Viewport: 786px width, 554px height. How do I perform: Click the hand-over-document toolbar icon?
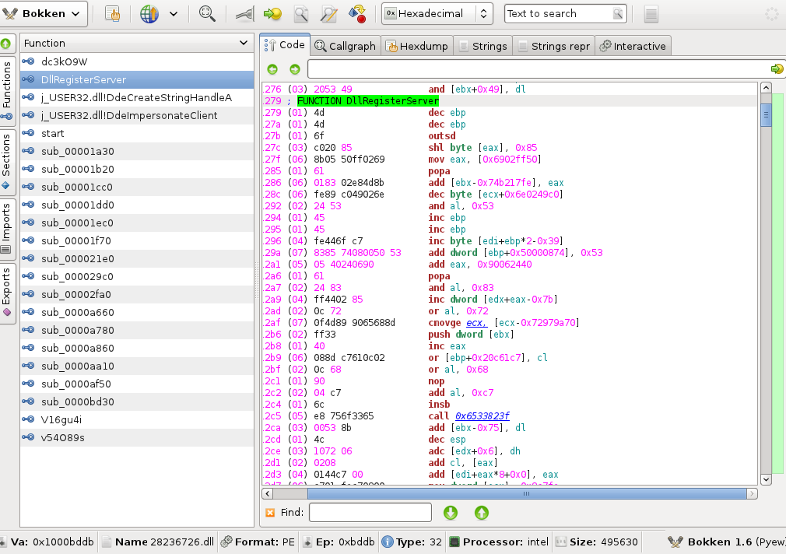[x=112, y=13]
